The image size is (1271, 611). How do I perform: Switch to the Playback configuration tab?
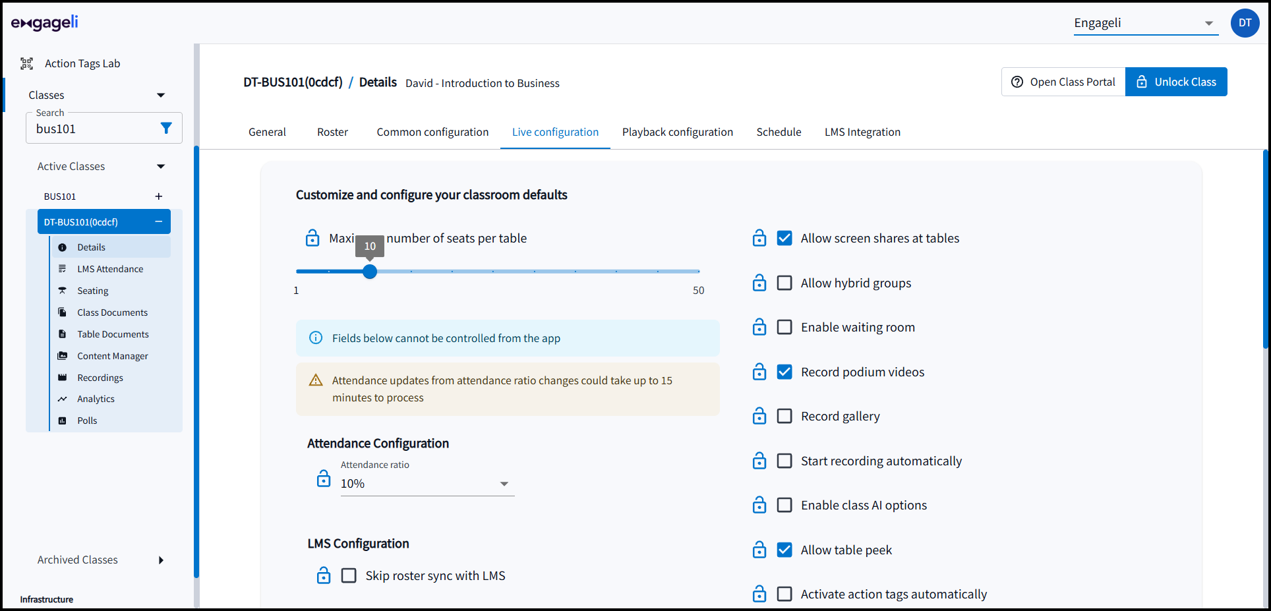point(678,132)
